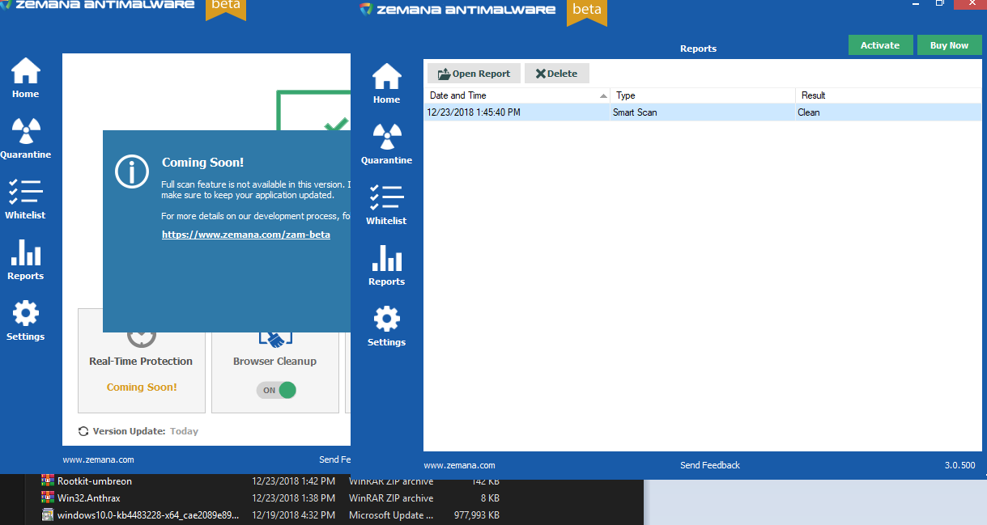Open the zemana.com/zam-beta link

pos(246,235)
